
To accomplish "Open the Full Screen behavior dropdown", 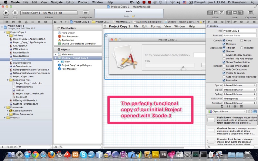I will 239,99.
